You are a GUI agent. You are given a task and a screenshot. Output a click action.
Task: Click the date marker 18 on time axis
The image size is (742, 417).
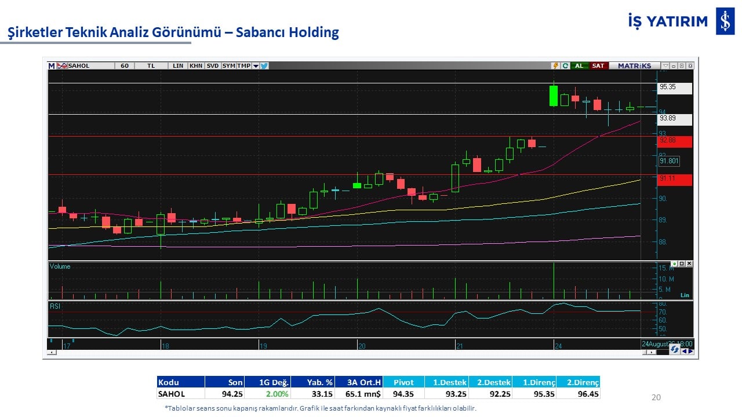point(165,346)
